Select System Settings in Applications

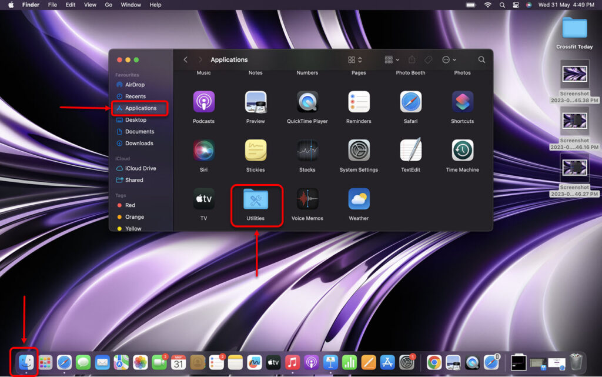359,151
